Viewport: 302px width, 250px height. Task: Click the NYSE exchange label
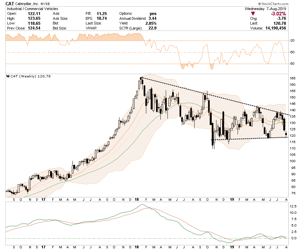[x=45, y=4]
